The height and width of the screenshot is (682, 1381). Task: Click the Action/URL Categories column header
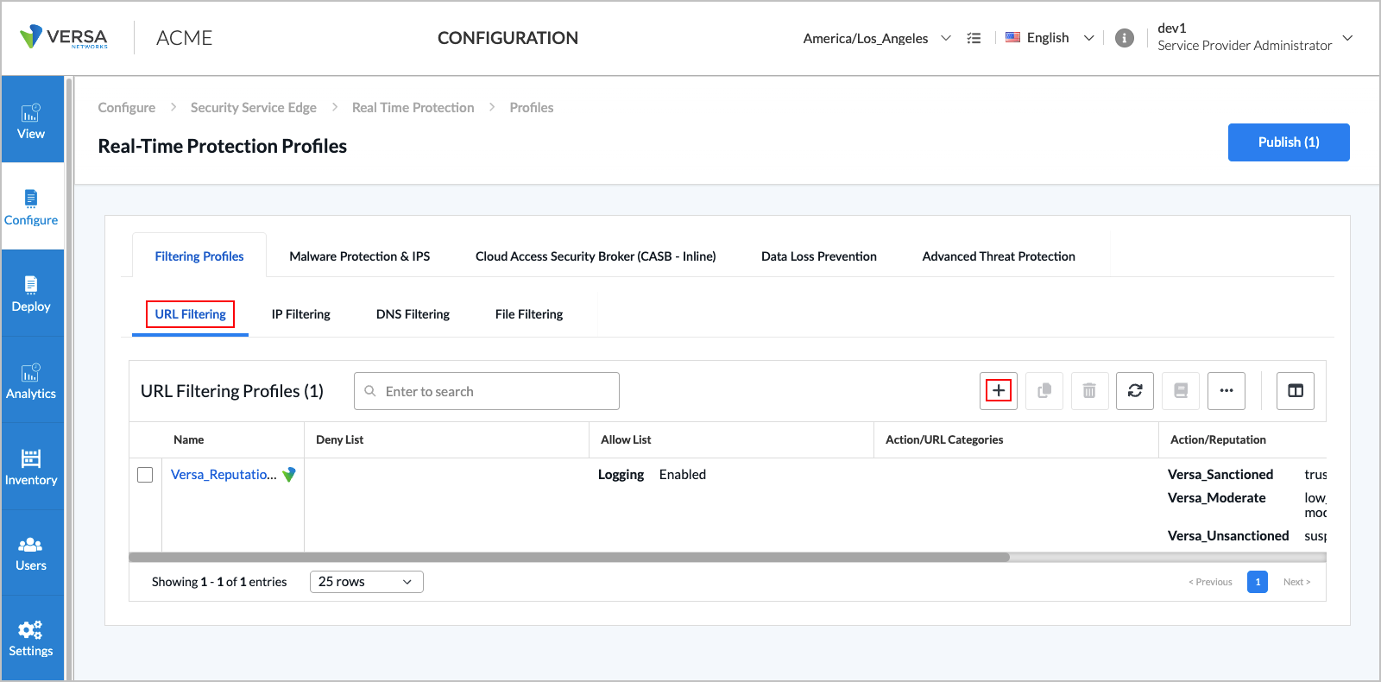[x=944, y=440]
